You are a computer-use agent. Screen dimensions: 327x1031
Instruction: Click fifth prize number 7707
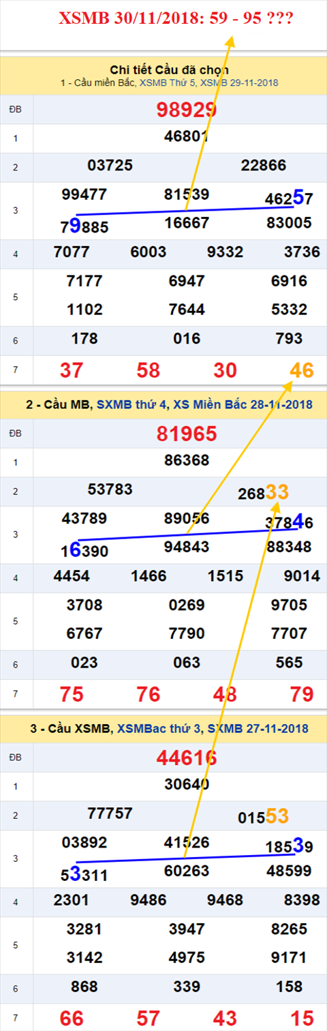(x=289, y=633)
